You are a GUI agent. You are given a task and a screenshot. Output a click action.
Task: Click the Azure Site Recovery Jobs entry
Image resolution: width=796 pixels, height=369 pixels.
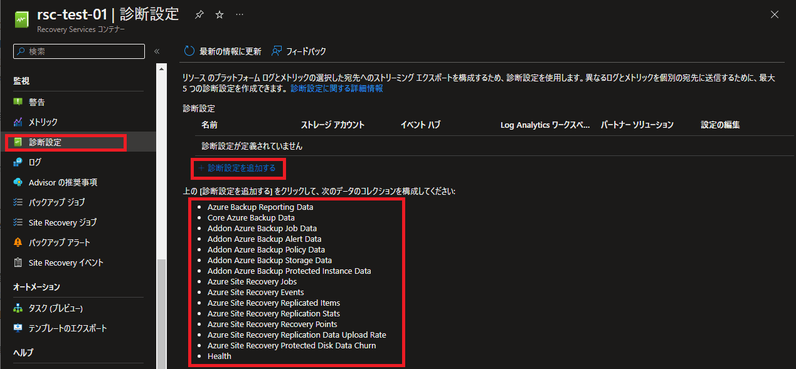tap(252, 281)
